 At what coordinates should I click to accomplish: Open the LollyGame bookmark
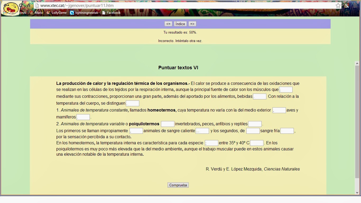pos(57,13)
